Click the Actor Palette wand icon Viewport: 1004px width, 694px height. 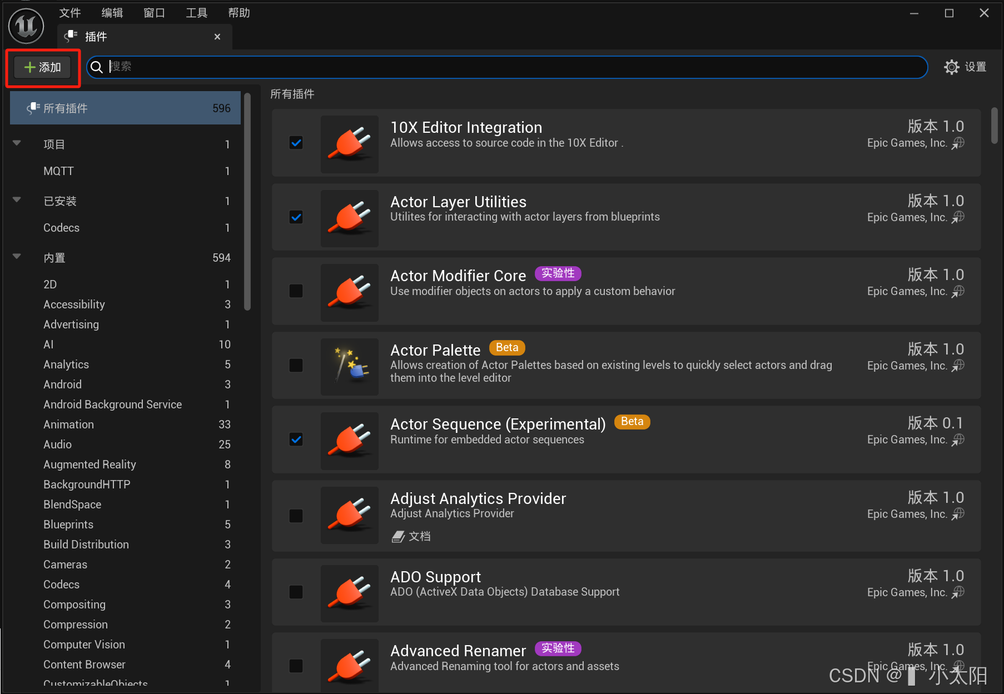[350, 367]
